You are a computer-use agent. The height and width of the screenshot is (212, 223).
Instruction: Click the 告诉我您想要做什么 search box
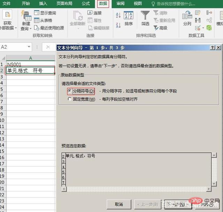[x=174, y=4]
